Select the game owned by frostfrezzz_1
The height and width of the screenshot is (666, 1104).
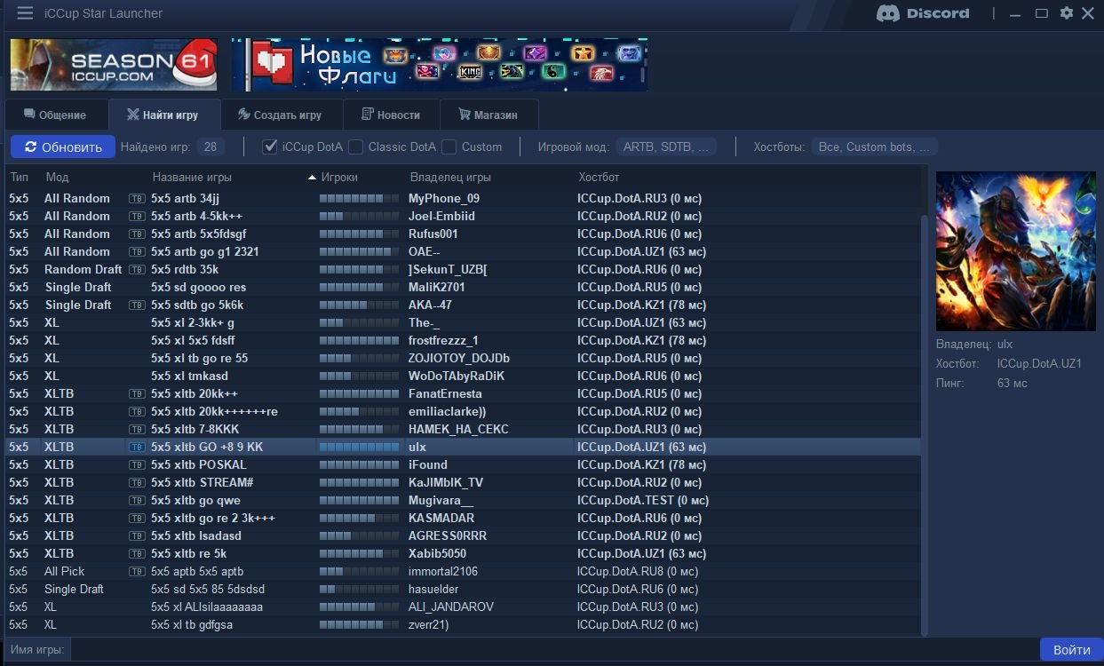(x=463, y=340)
